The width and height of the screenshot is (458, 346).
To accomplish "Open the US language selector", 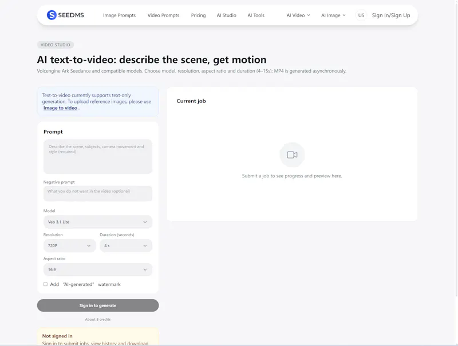I will (x=361, y=15).
